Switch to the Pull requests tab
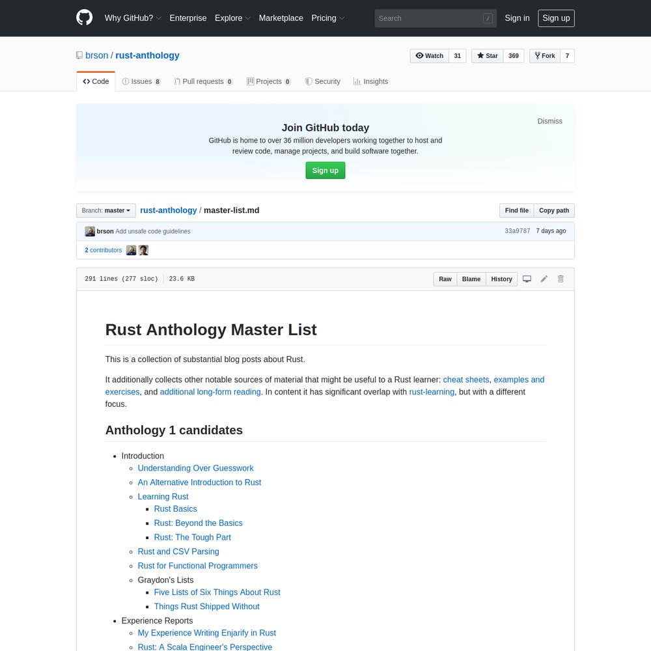 point(203,81)
